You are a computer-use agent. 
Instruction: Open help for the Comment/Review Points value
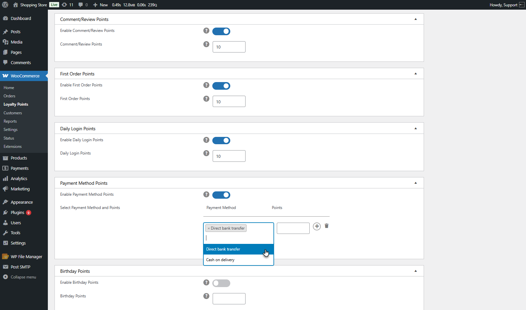tap(206, 44)
